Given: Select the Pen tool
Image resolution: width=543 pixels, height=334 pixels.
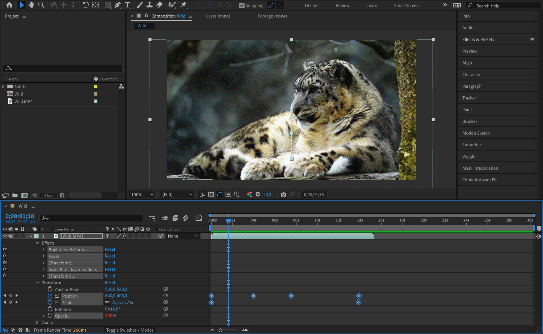Looking at the screenshot, I should click(117, 5).
